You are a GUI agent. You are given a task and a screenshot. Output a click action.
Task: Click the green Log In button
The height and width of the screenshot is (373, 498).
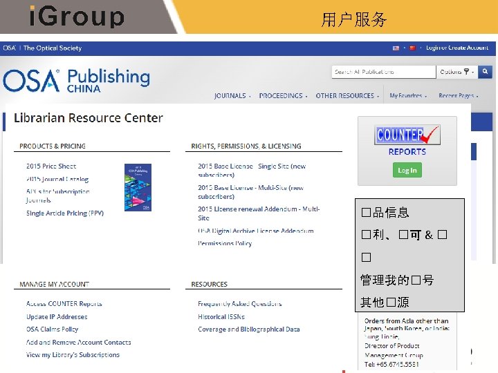(407, 170)
